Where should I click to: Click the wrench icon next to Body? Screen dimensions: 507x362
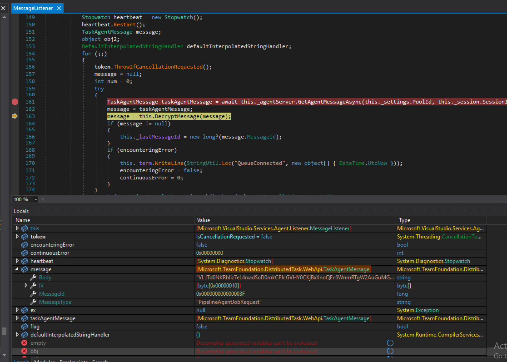(33, 278)
